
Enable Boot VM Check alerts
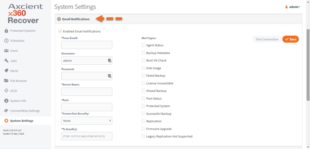(x=143, y=60)
